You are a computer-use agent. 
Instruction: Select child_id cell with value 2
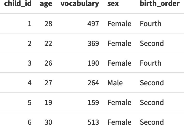[30, 43]
